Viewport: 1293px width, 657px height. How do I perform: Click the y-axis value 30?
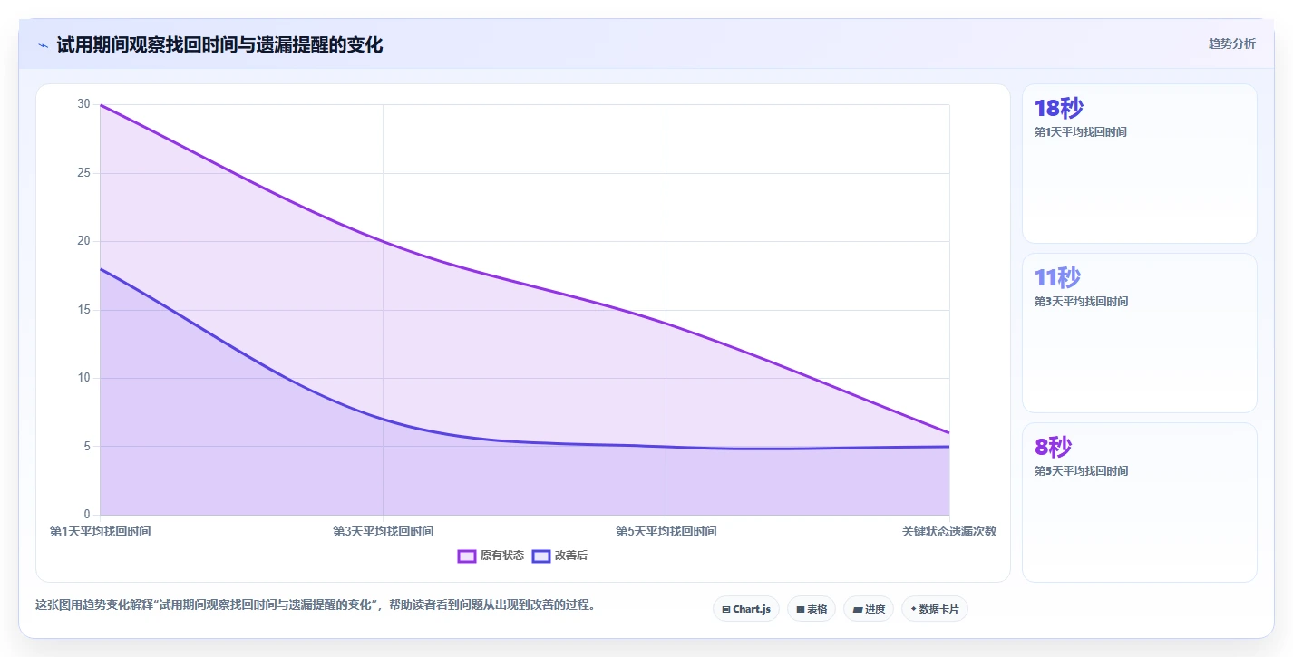[x=84, y=104]
